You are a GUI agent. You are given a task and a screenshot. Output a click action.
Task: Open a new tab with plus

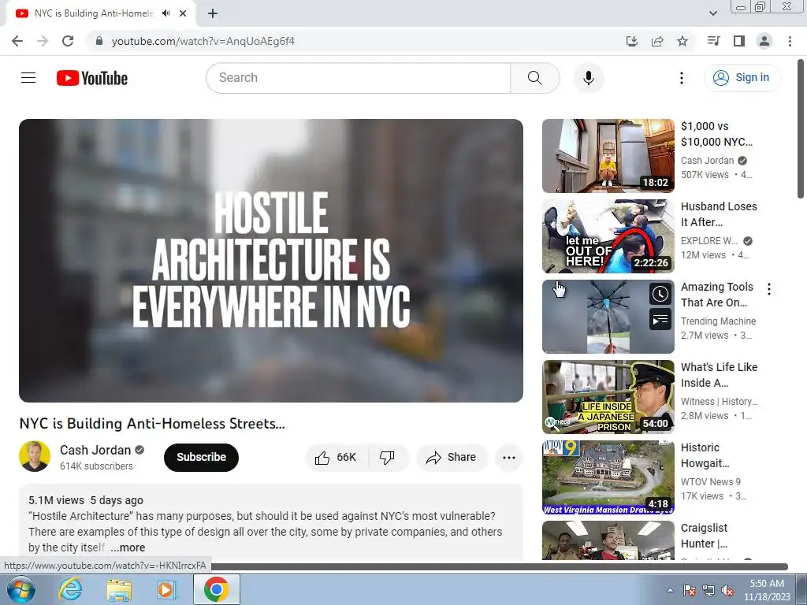point(213,13)
